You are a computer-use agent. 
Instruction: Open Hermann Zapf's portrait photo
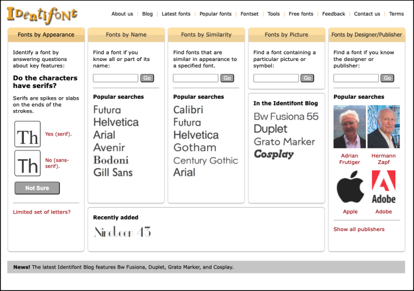pyautogui.click(x=383, y=127)
